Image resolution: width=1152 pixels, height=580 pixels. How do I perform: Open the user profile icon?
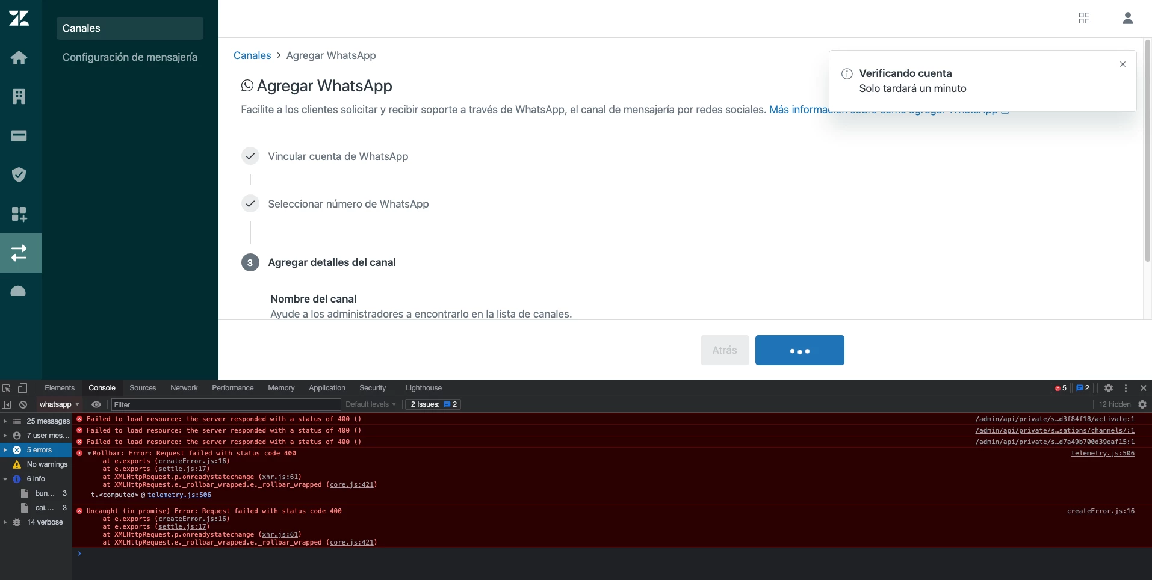click(1128, 18)
